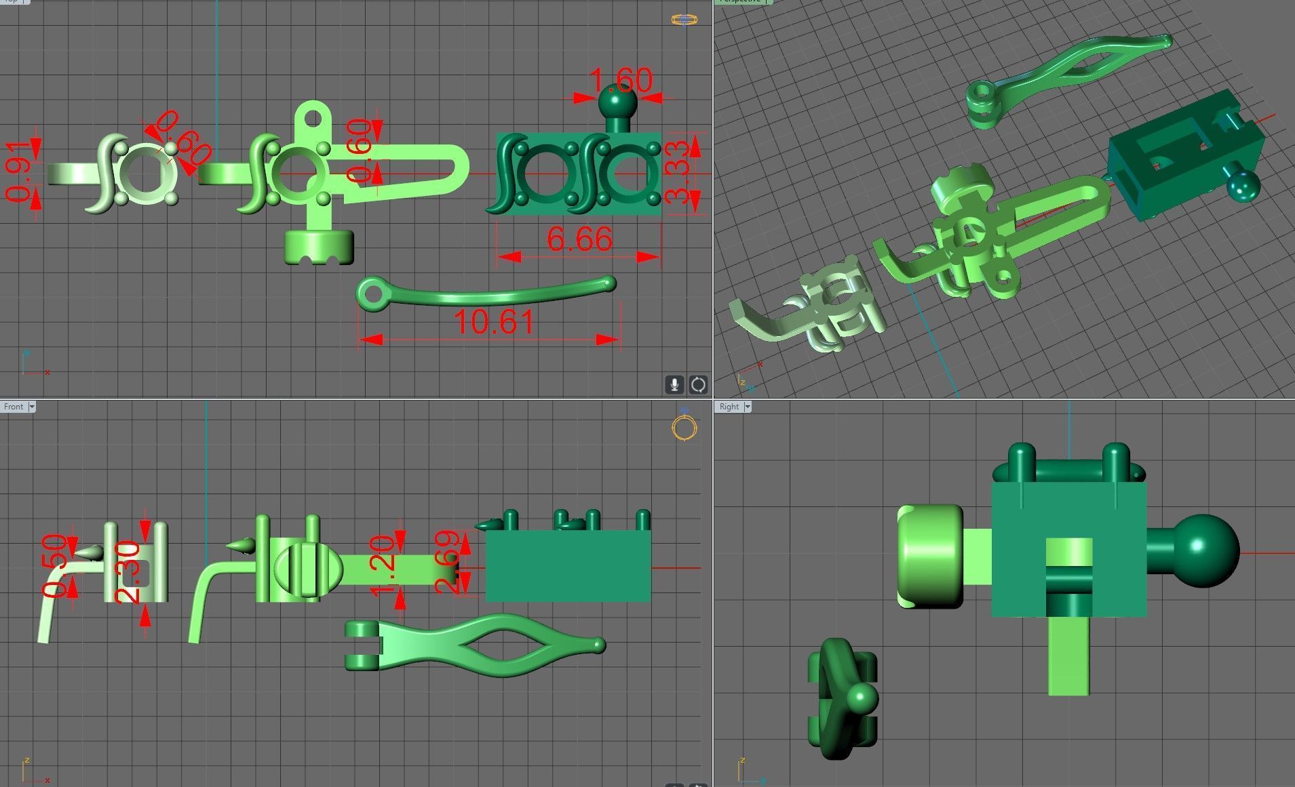1295x787 pixels.
Task: Click the orange ring widget in Front viewport corner
Action: (684, 427)
